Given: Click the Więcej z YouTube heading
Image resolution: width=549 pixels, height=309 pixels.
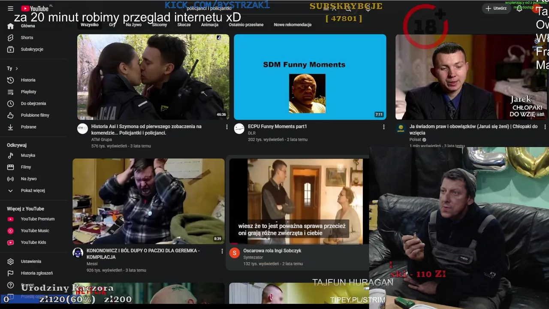Looking at the screenshot, I should 25,209.
